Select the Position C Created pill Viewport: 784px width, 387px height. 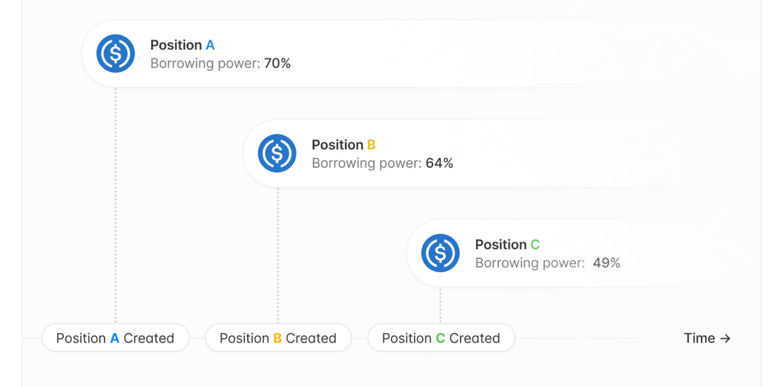pos(441,338)
